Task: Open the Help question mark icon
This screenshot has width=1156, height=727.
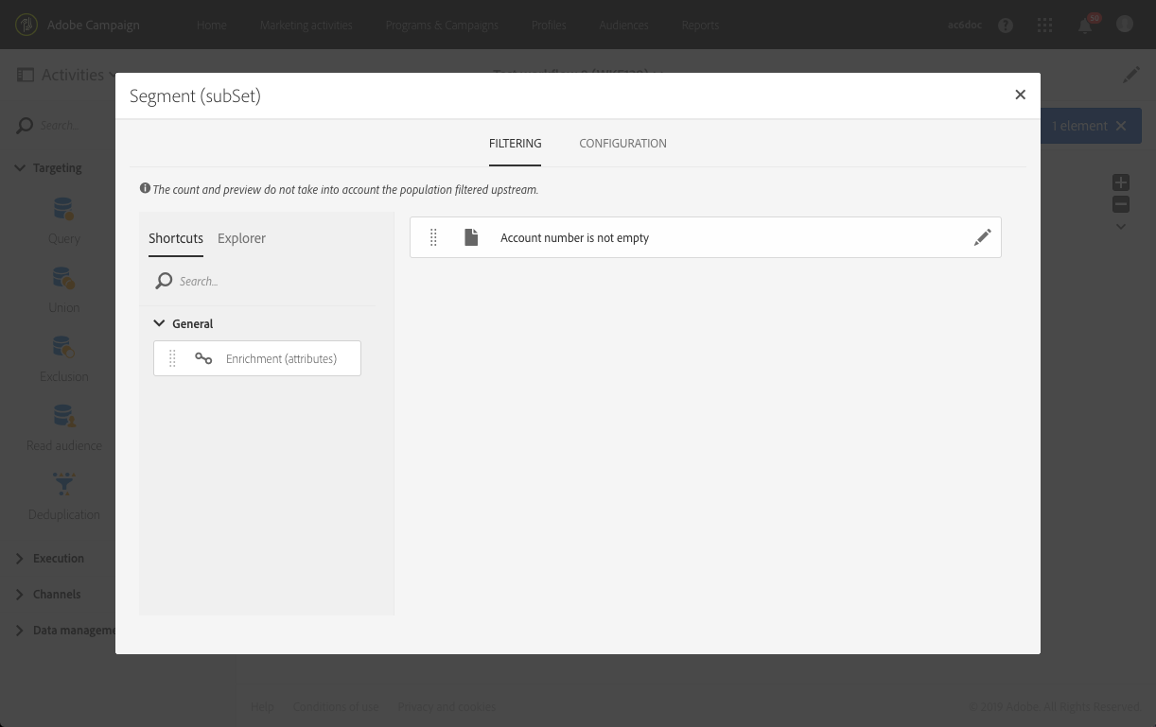Action: 1006,26
